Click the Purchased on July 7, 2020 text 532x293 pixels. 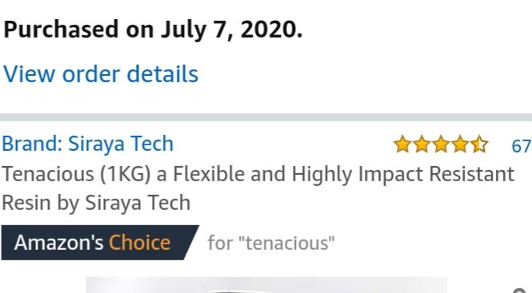(153, 30)
